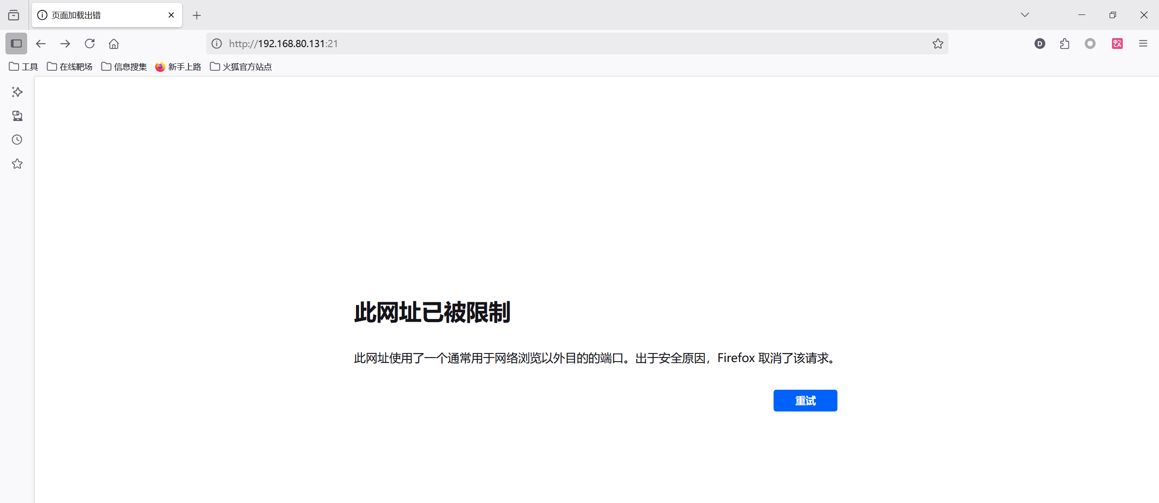The image size is (1159, 503).
Task: Open the 火狐官方站点 bookmarks folder
Action: coord(241,67)
